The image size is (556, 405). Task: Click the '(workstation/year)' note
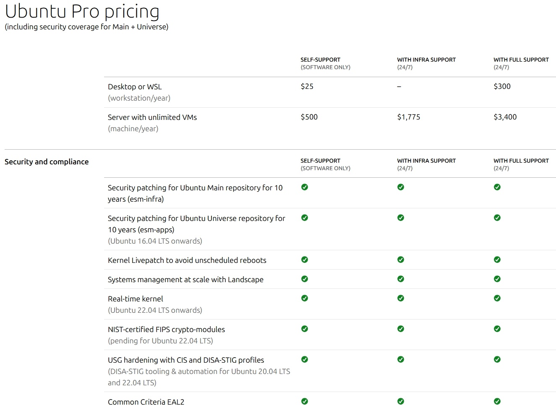[139, 98]
